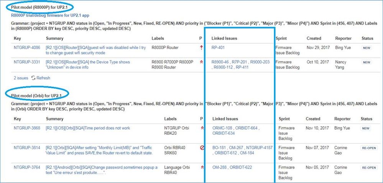Click the '2 issues' count link
This screenshot has height=183, width=383.
click(21, 78)
